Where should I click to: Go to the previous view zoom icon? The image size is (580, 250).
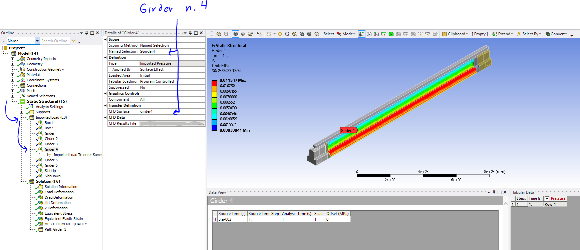pos(219,34)
